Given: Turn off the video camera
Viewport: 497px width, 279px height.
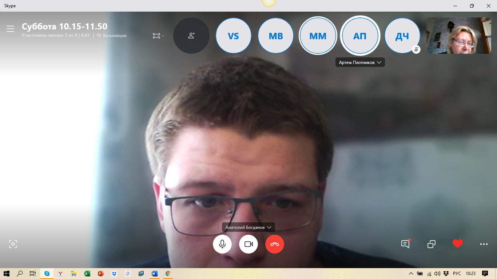Looking at the screenshot, I should pyautogui.click(x=249, y=244).
